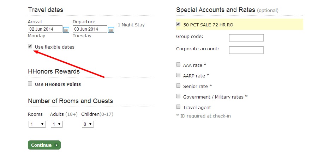This screenshot has width=312, height=158.
Task: Enable Use HHonors Points checkbox
Action: point(30,84)
